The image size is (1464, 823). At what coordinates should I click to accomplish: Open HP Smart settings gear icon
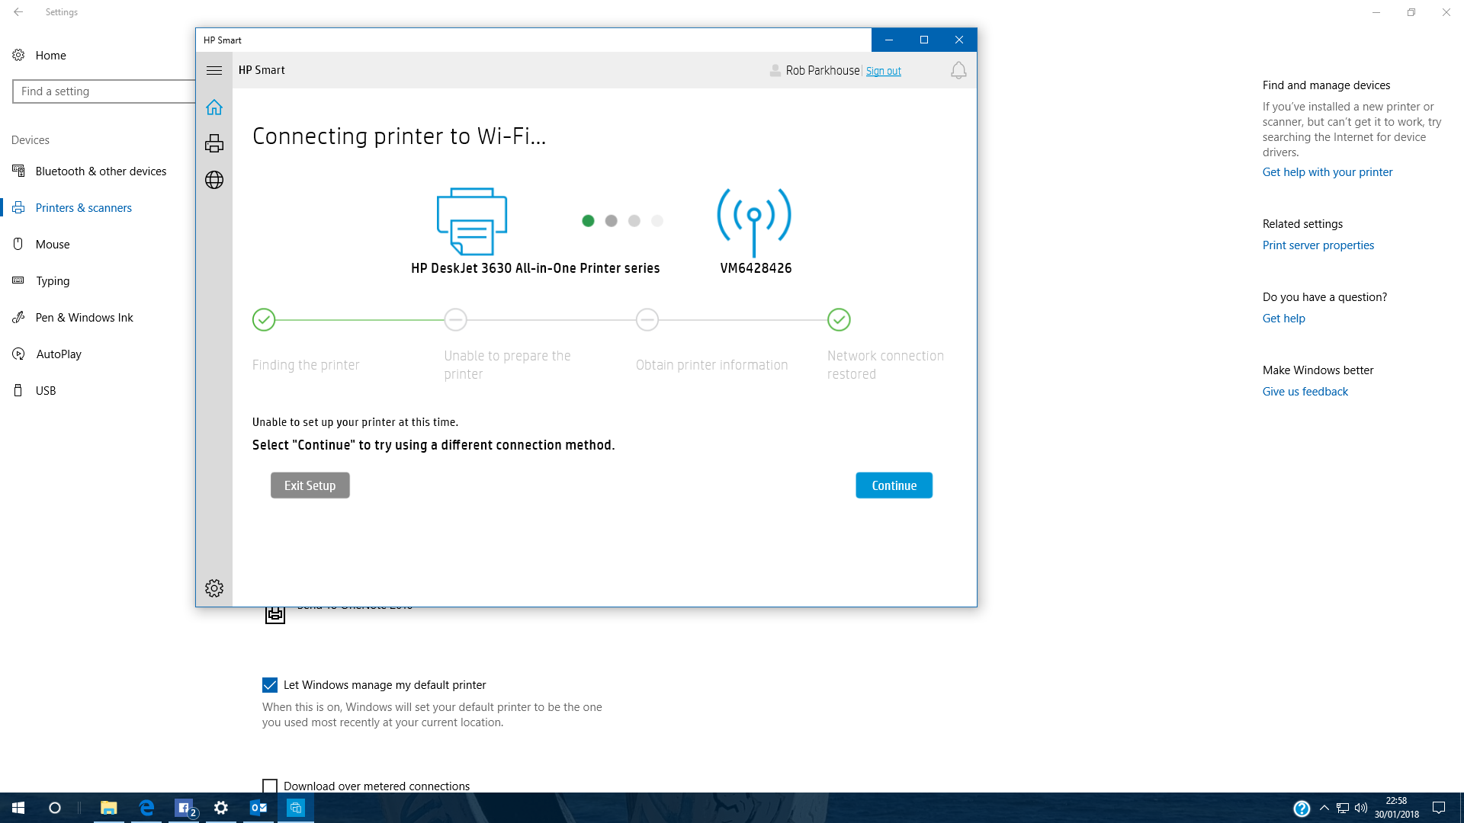pyautogui.click(x=214, y=588)
